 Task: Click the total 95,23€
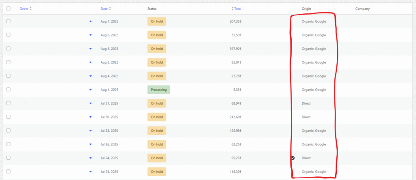pyautogui.click(x=236, y=158)
